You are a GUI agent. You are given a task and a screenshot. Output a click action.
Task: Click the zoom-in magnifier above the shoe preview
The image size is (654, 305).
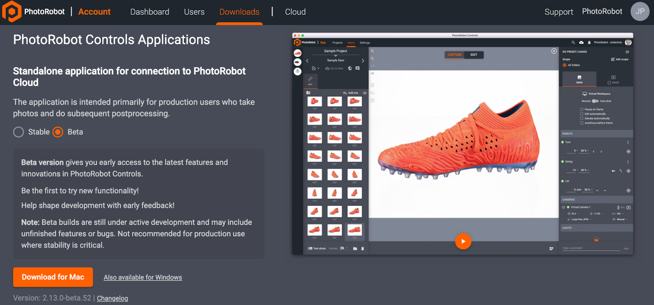point(372,51)
